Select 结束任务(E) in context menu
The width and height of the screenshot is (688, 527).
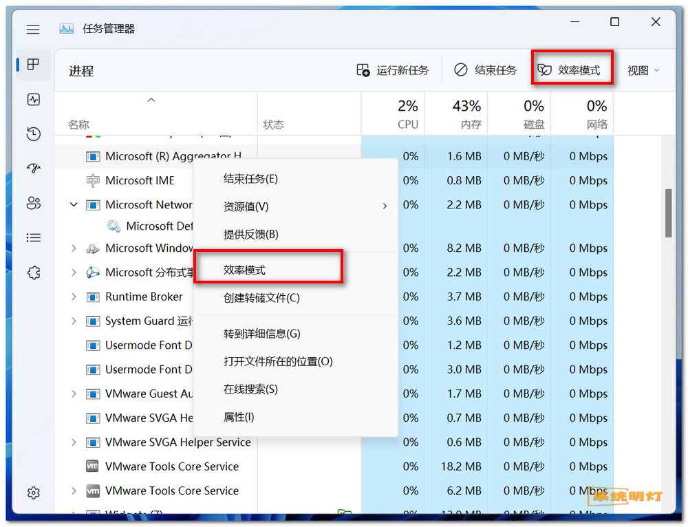[296, 179]
